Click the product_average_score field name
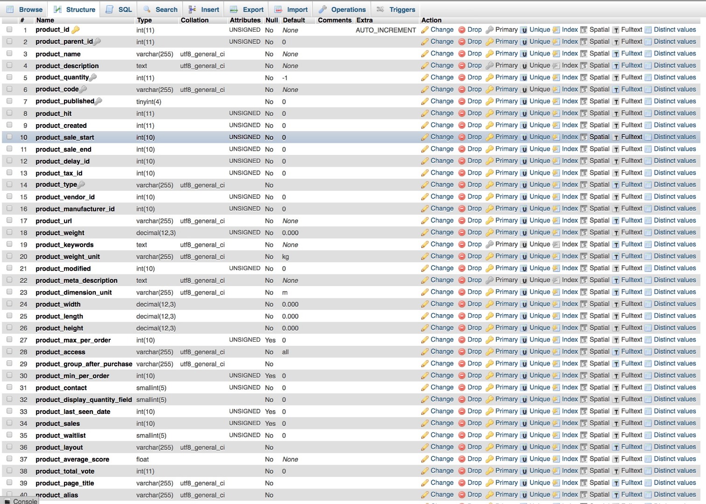This screenshot has height=504, width=706. (72, 459)
